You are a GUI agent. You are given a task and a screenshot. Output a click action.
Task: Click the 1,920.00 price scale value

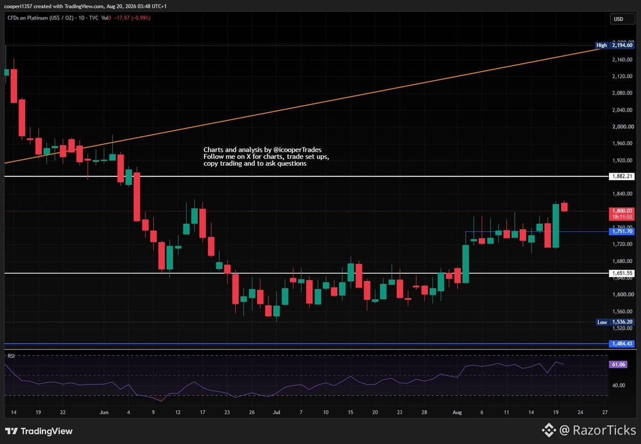click(622, 160)
